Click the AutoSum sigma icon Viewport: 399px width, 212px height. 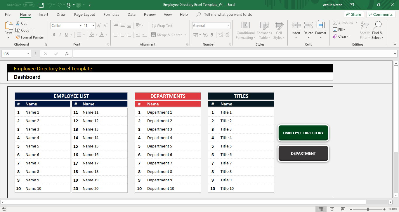point(335,23)
